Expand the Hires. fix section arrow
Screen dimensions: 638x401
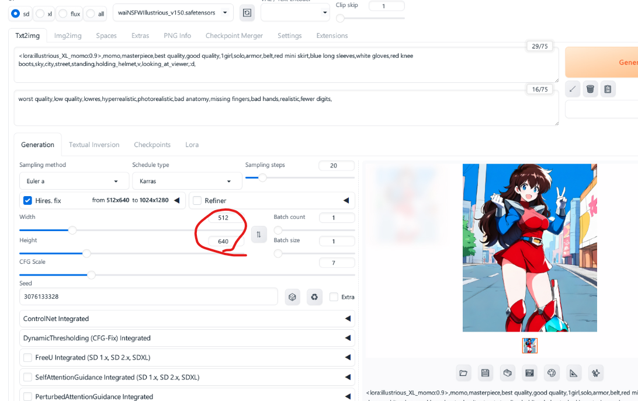(x=177, y=200)
